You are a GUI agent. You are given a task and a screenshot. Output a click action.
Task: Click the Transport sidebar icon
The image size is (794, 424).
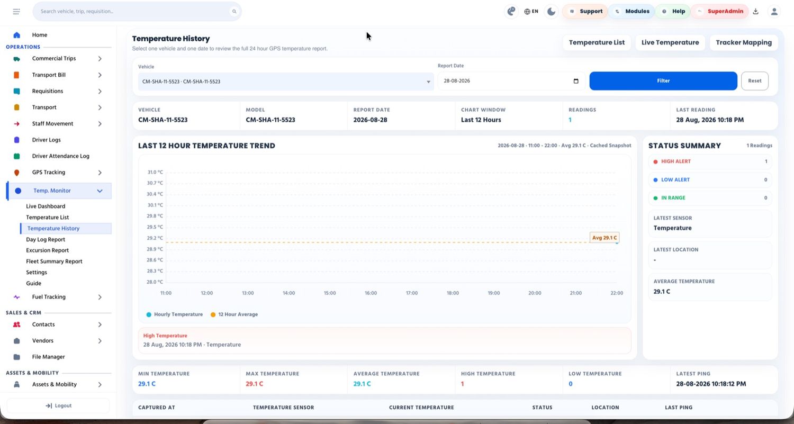16,107
